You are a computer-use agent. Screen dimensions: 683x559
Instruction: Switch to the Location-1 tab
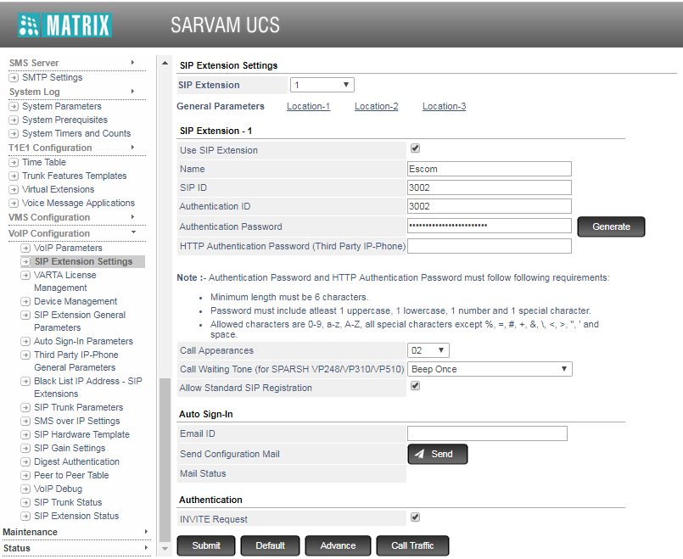pos(308,107)
